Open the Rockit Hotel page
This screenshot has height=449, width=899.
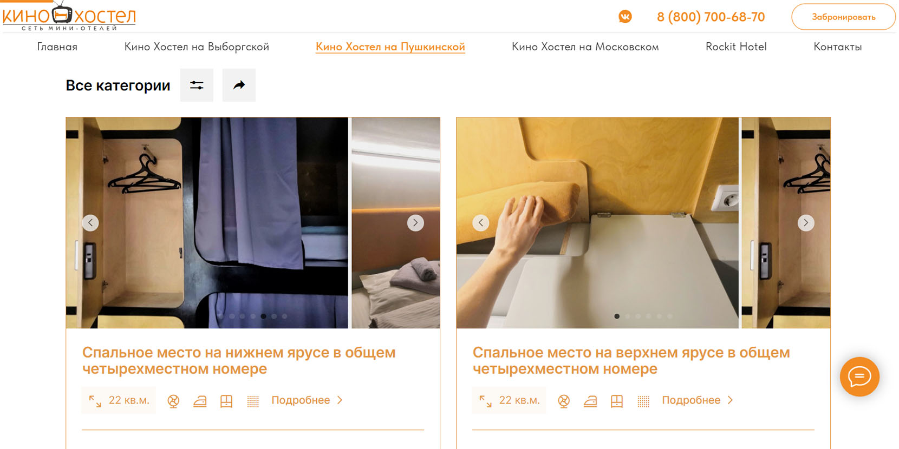click(x=735, y=47)
